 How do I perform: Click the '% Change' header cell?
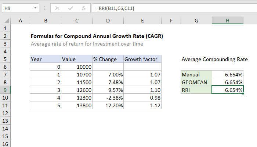coord(108,59)
